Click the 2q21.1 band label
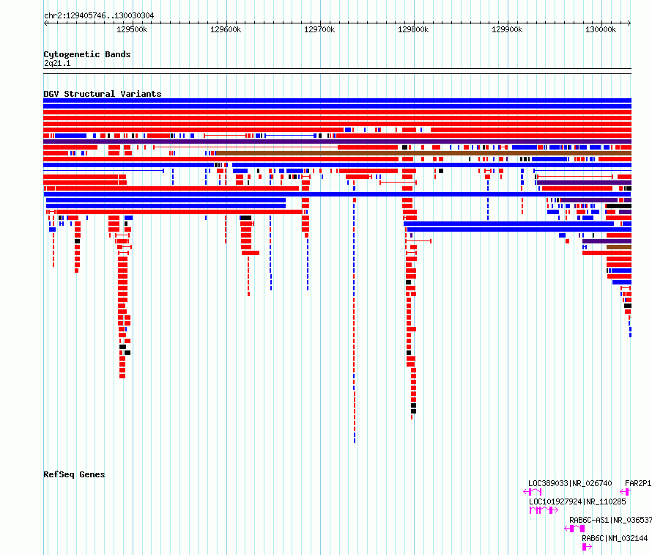This screenshot has height=555, width=652. 57,63
